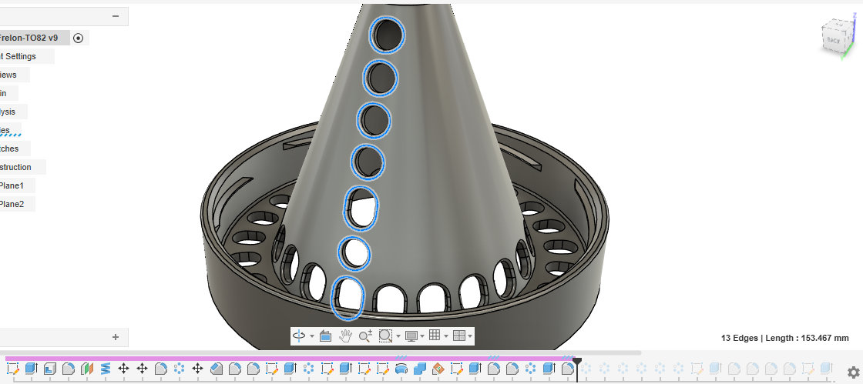Activate the Frelon-TO82 v9 component radio button
Image resolution: width=863 pixels, height=384 pixels.
coord(79,38)
